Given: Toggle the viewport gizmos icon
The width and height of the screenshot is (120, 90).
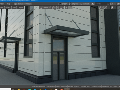Looking at the screenshot, I should tap(105, 8).
